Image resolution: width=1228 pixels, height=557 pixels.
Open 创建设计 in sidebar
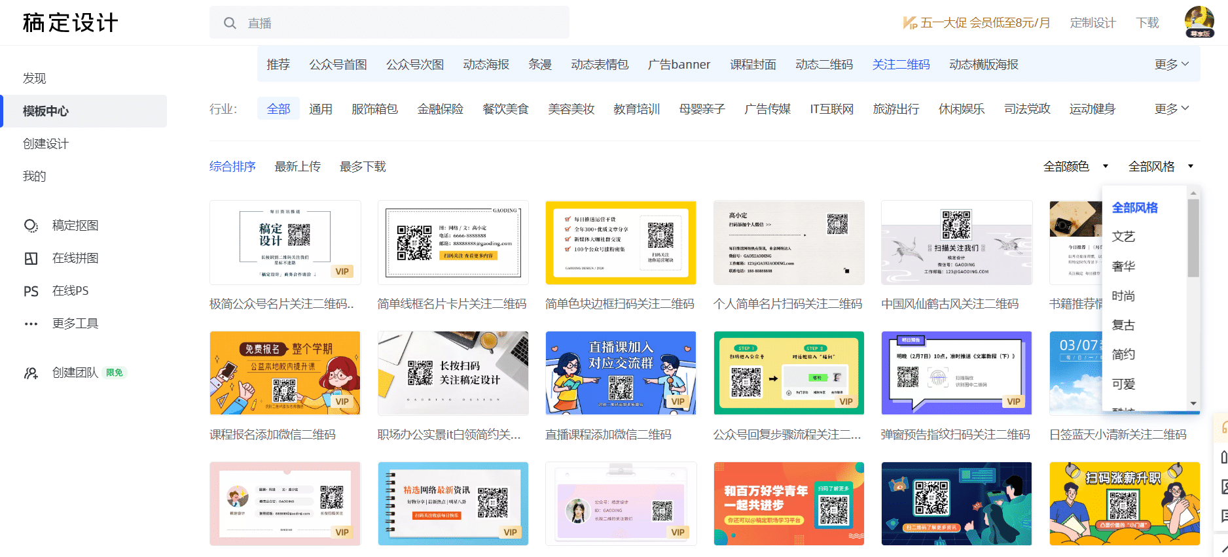click(46, 144)
